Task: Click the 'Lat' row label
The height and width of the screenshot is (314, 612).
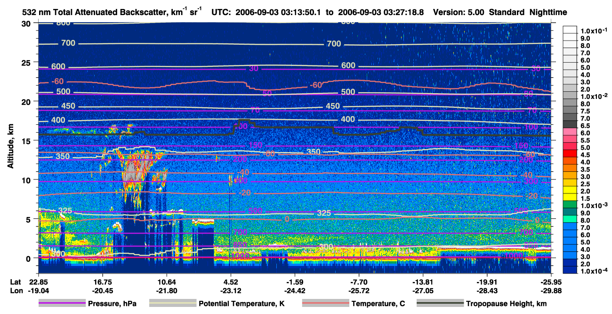Action: (x=16, y=282)
